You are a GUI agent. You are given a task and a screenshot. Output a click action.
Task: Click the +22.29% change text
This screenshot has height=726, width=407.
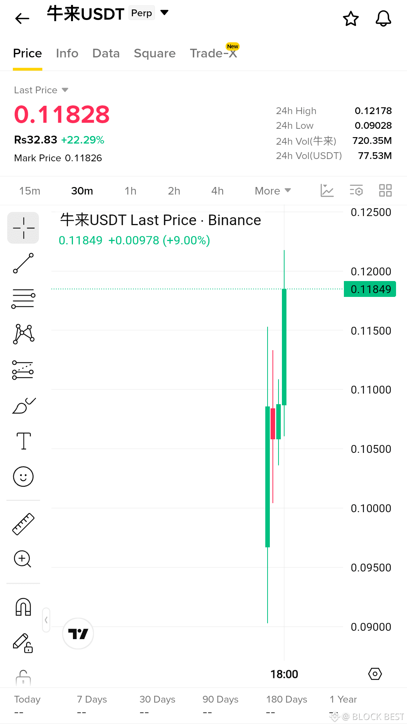(83, 140)
